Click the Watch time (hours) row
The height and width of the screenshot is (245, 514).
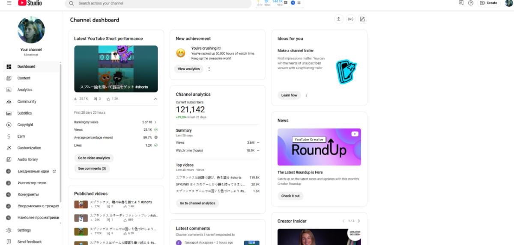pyautogui.click(x=218, y=151)
